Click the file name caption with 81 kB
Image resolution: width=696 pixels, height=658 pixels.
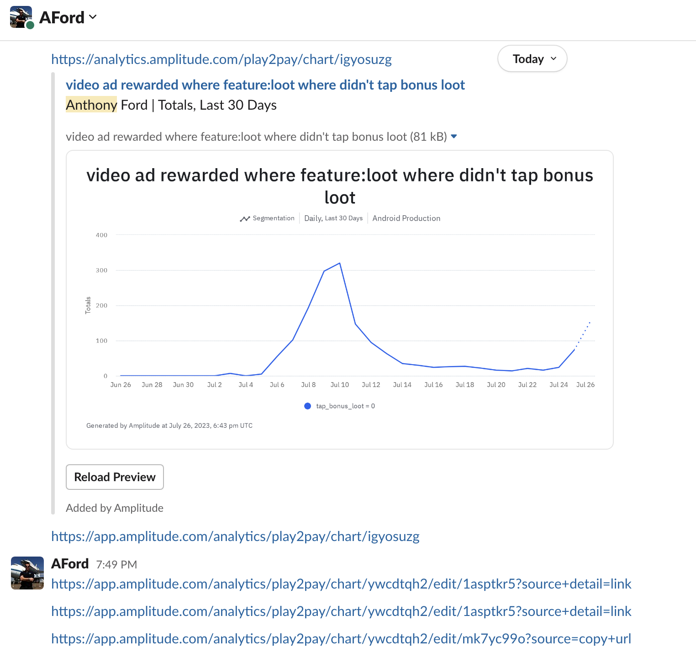tap(256, 137)
